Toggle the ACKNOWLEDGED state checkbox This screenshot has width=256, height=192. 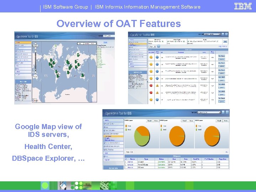[204, 42]
